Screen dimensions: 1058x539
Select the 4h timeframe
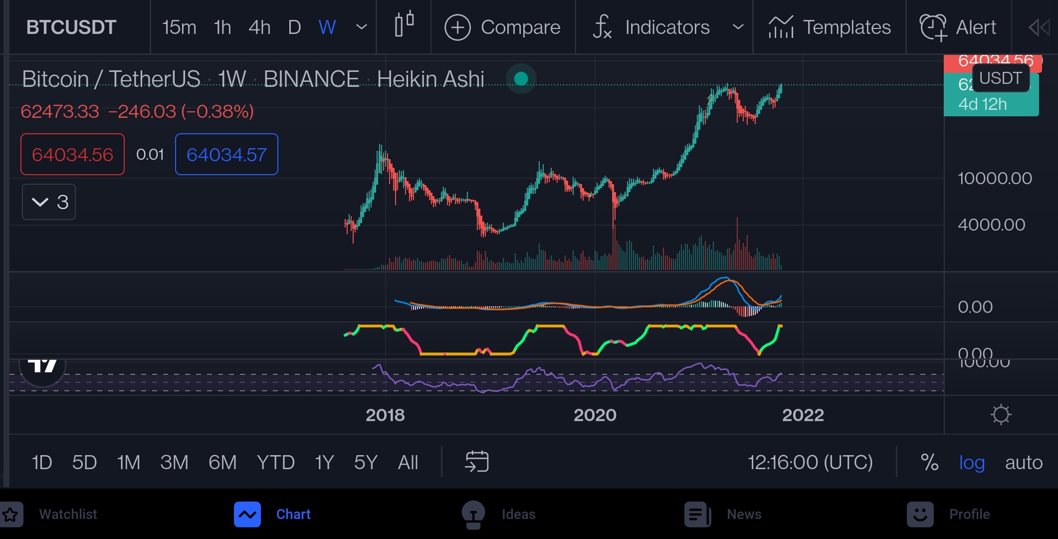pyautogui.click(x=259, y=27)
